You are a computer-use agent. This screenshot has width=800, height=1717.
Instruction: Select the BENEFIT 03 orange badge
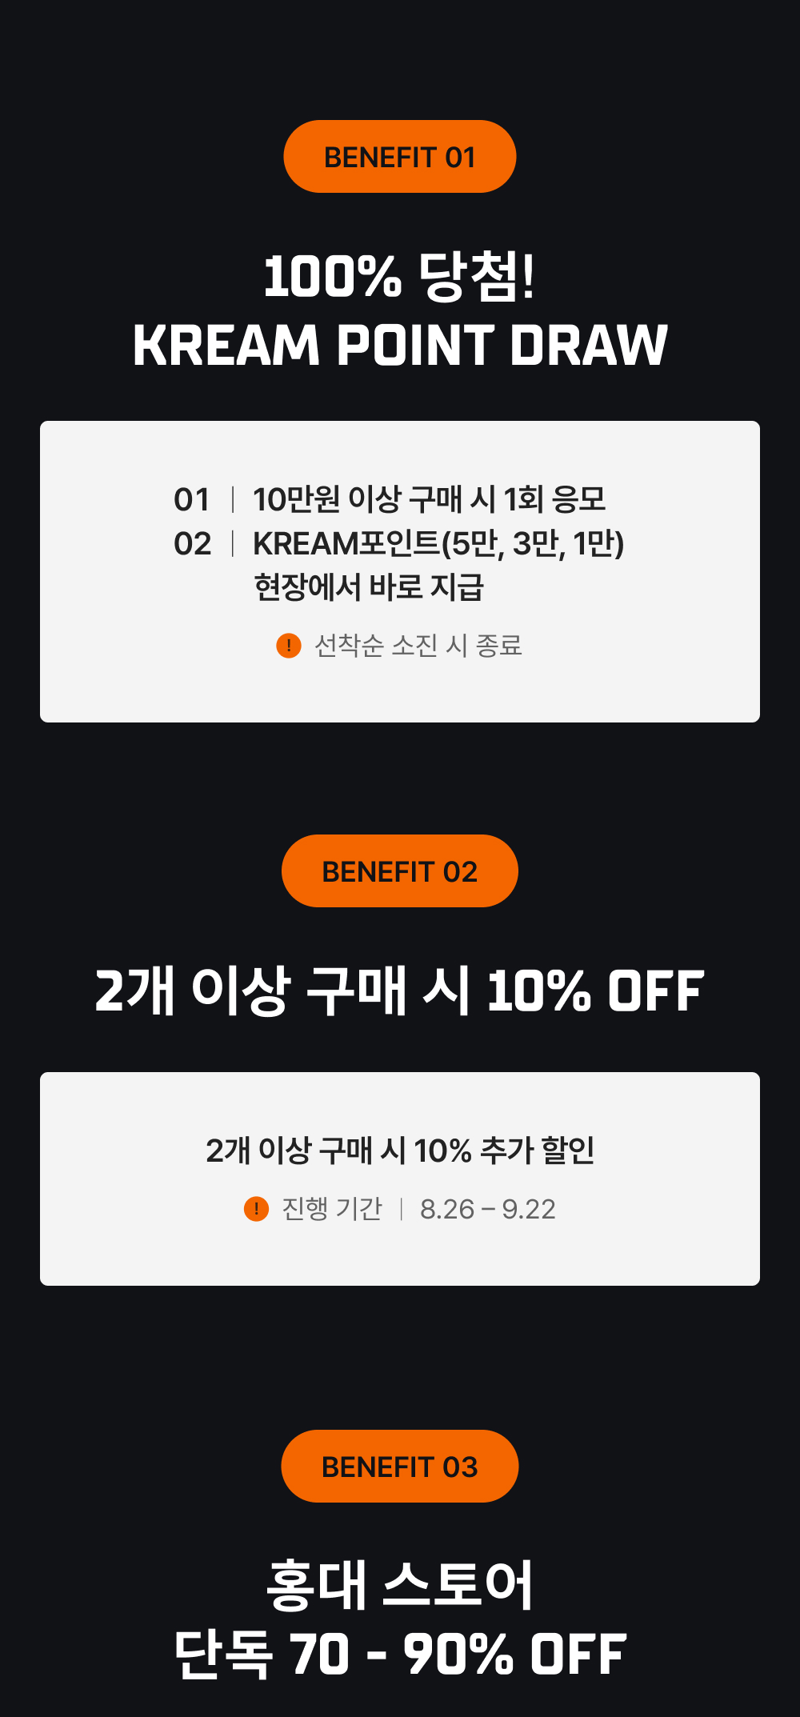point(400,1467)
